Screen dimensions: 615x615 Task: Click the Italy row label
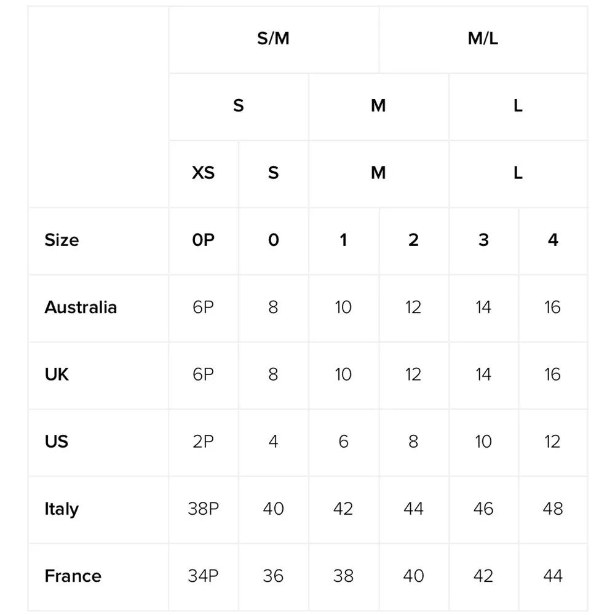click(61, 509)
